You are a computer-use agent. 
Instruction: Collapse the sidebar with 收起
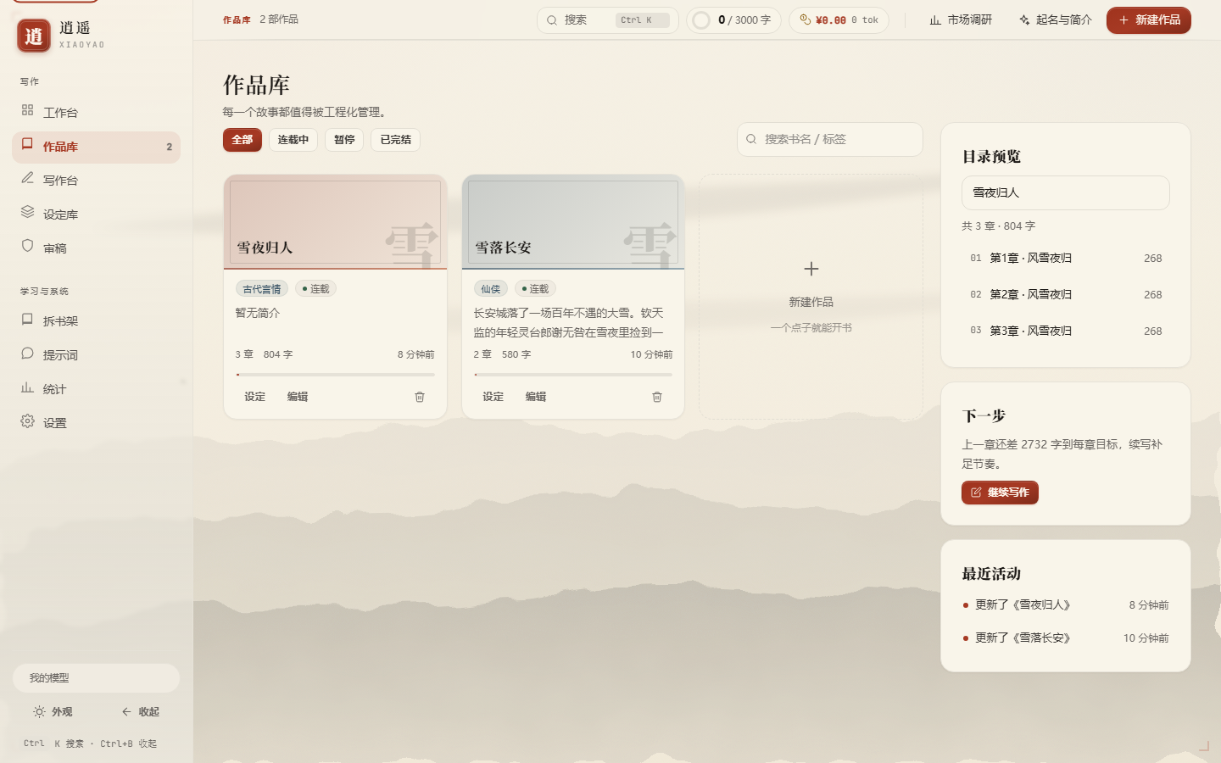[x=140, y=712]
